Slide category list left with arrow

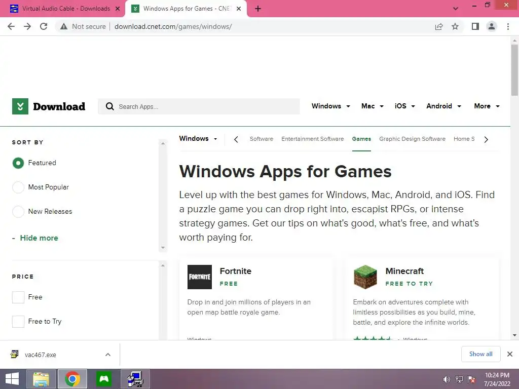click(236, 139)
